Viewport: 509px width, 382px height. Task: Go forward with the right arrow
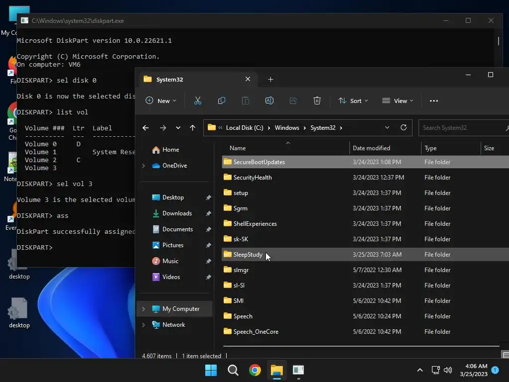point(163,128)
